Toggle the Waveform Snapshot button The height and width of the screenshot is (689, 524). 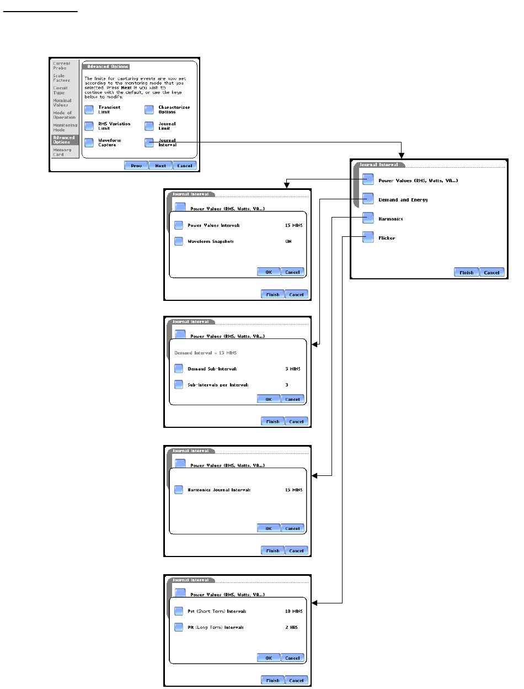178,241
